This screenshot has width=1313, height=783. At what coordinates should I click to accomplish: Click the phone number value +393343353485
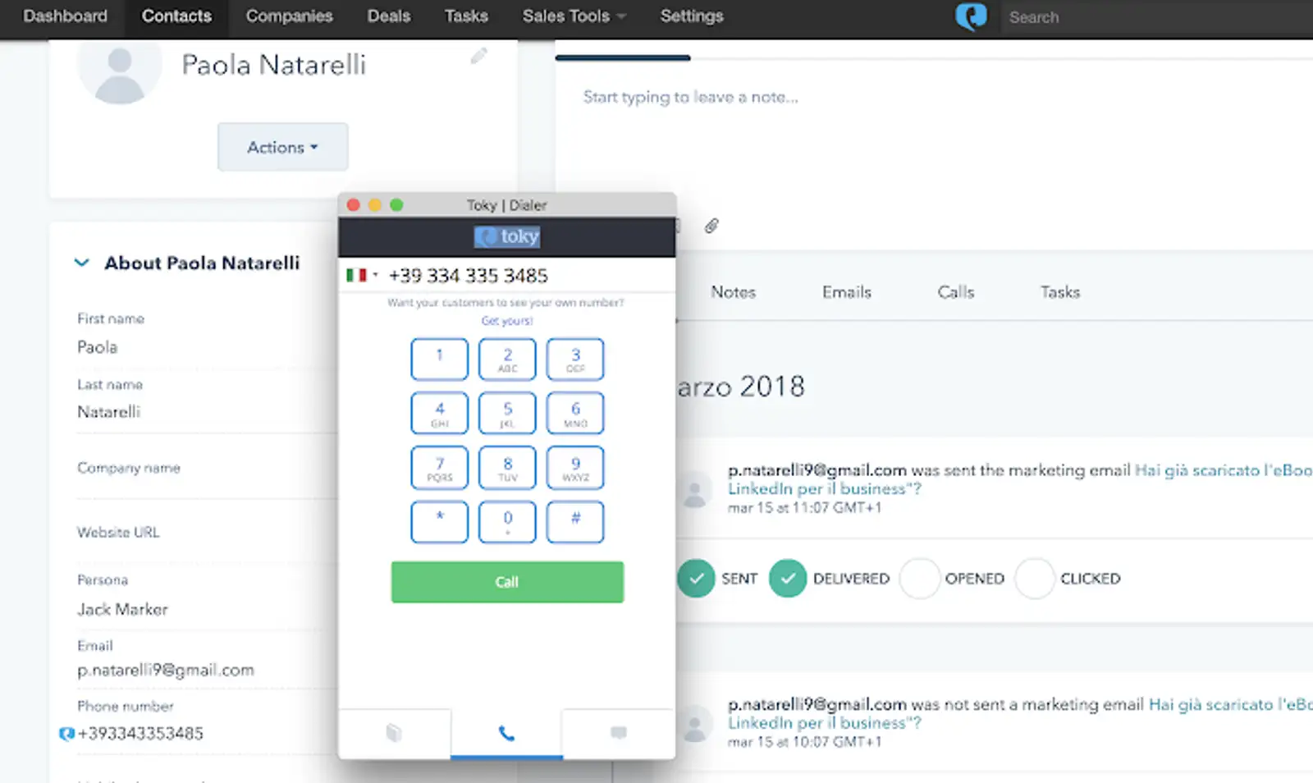tap(140, 734)
